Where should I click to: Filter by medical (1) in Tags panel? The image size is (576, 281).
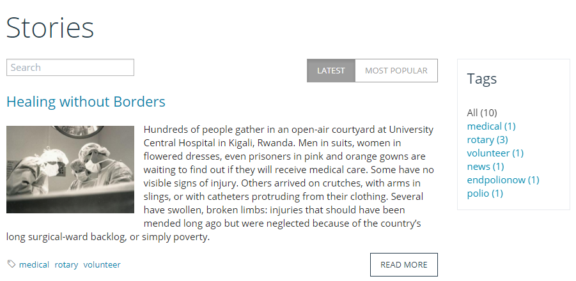coord(491,126)
